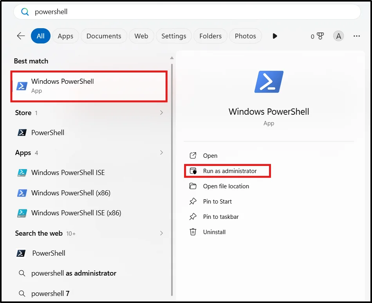This screenshot has height=303, width=372.
Task: Click the Search the web heading
Action: [39, 233]
